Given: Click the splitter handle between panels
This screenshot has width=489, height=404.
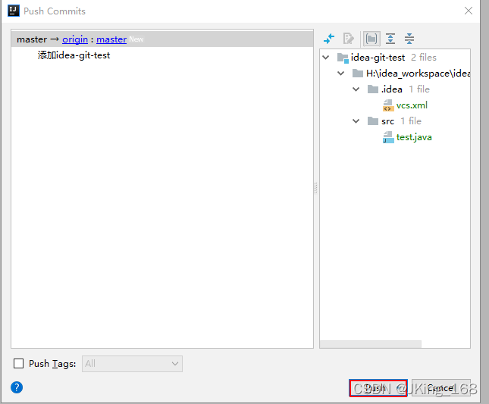Looking at the screenshot, I should [x=316, y=188].
